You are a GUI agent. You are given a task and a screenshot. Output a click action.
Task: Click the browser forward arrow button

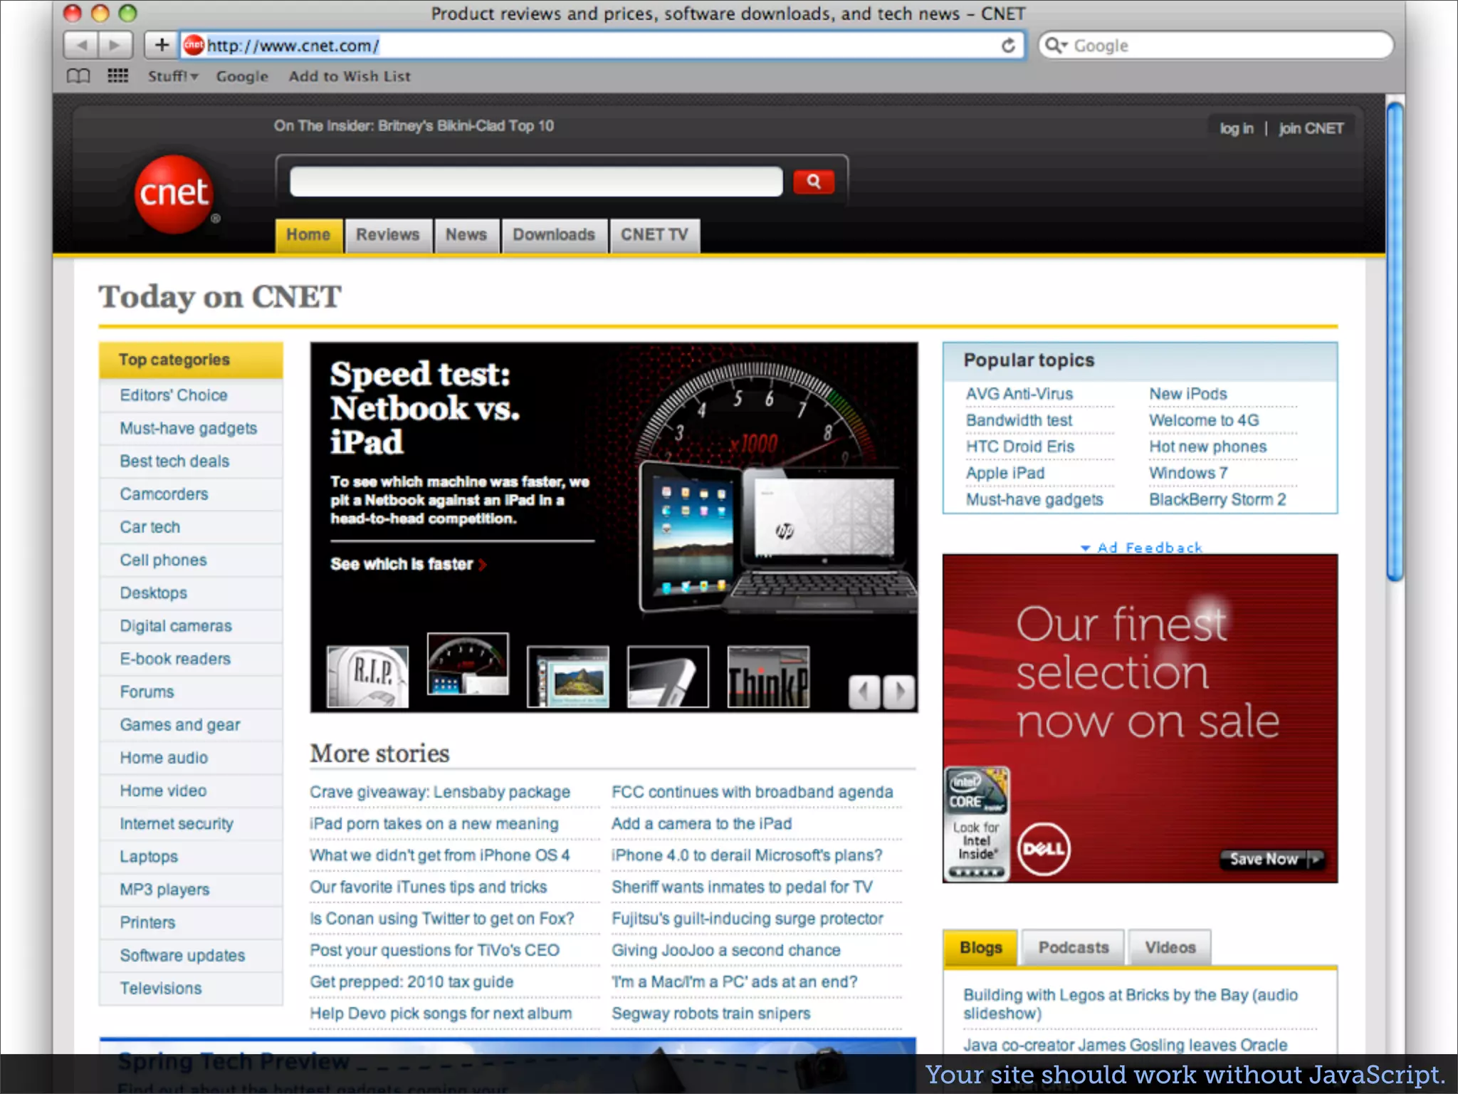115,46
